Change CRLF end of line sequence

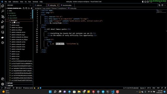click(x=154, y=88)
